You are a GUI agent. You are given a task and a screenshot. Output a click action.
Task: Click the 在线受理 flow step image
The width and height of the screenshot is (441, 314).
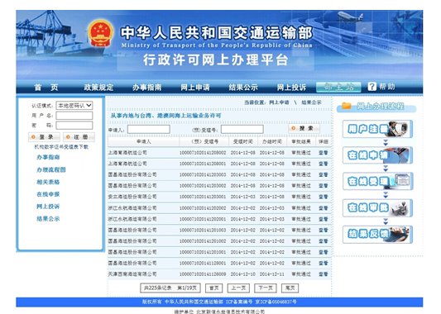[x=377, y=181]
